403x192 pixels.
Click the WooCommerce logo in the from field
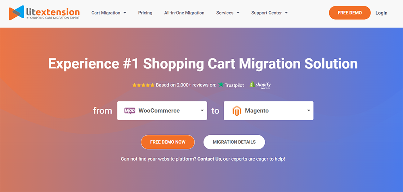(130, 111)
